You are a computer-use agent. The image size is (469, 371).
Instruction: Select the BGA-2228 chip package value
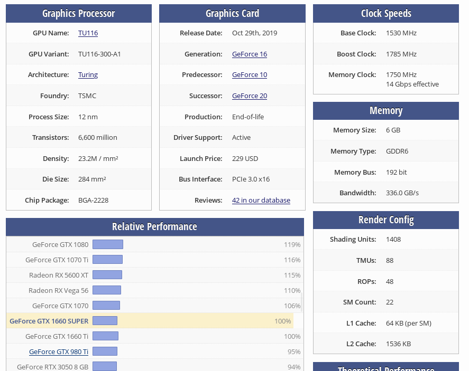click(93, 200)
